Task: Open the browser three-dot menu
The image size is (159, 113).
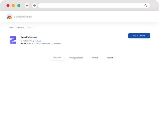Action: [154, 5]
